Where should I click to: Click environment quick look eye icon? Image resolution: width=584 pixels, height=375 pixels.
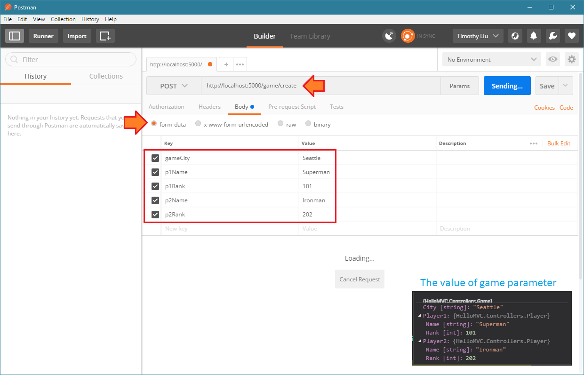553,59
